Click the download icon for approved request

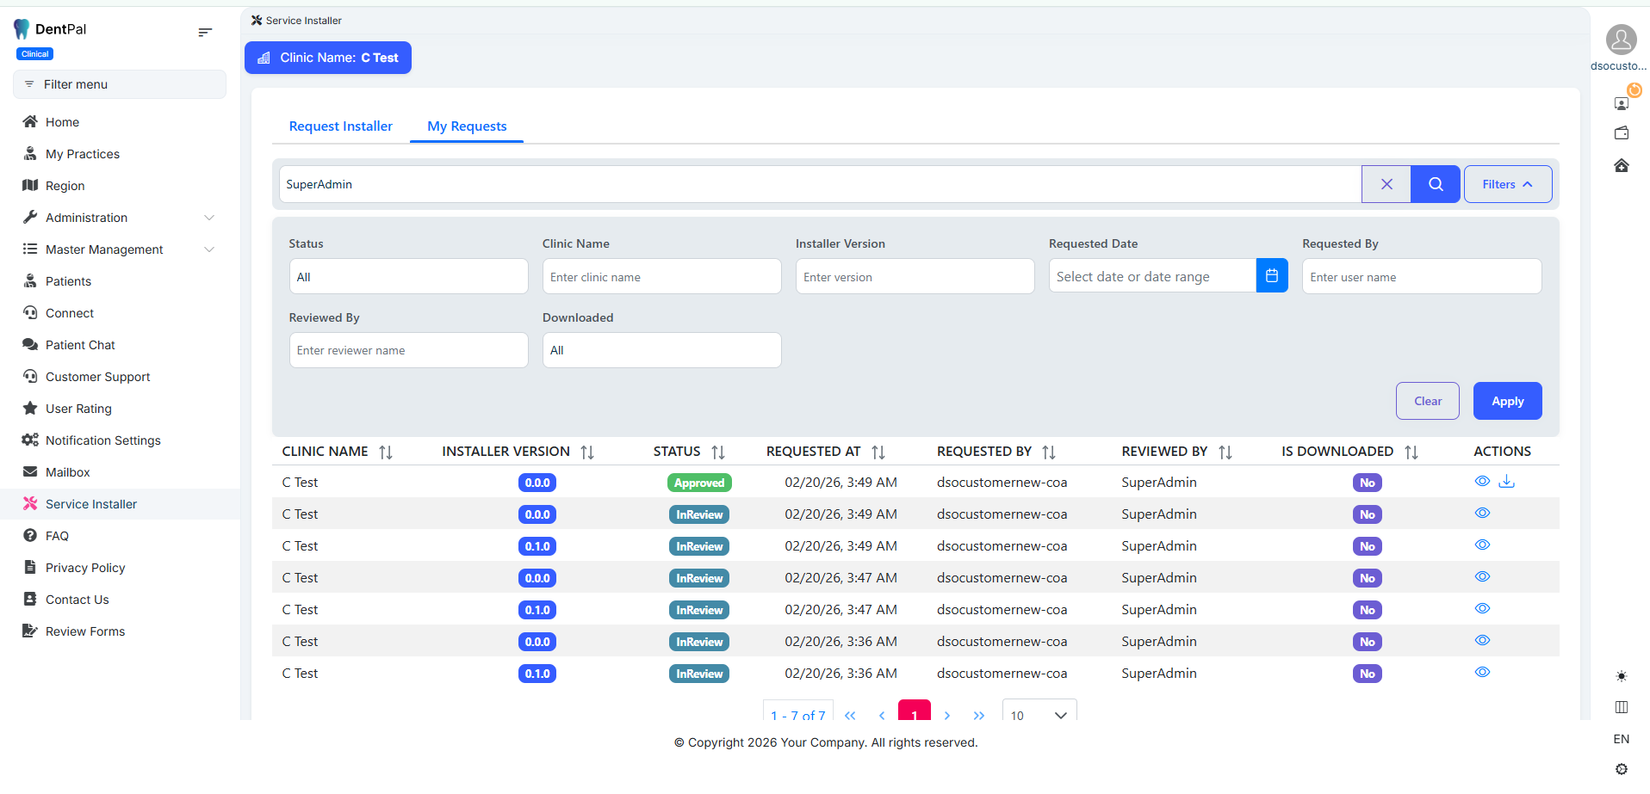coord(1506,482)
